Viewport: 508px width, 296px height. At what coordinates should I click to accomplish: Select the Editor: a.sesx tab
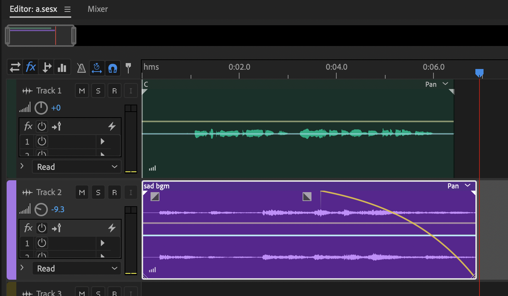coord(33,9)
